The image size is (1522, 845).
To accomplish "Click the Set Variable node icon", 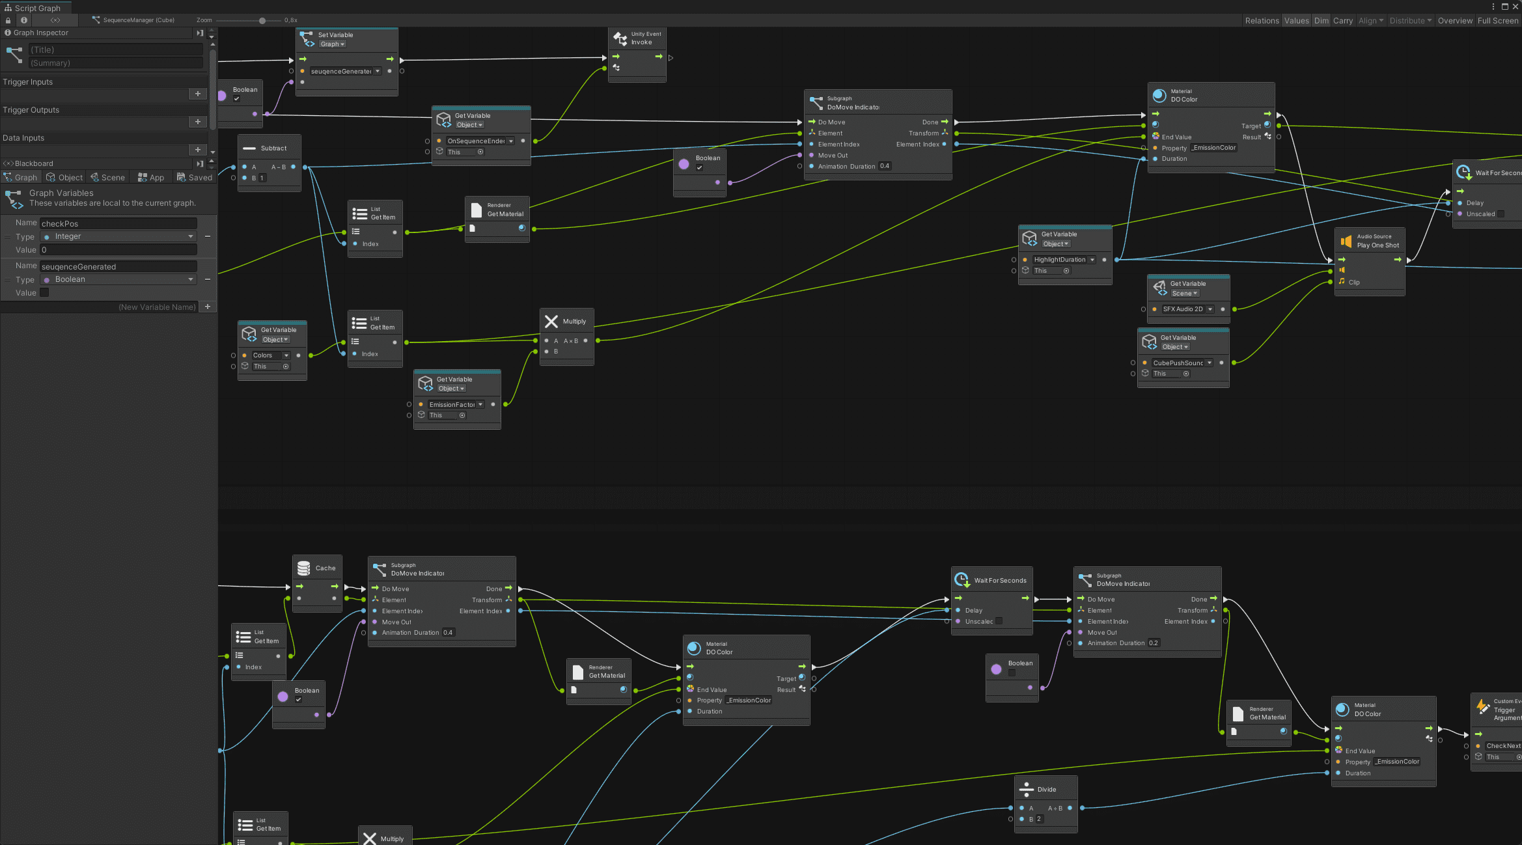I will pyautogui.click(x=307, y=40).
